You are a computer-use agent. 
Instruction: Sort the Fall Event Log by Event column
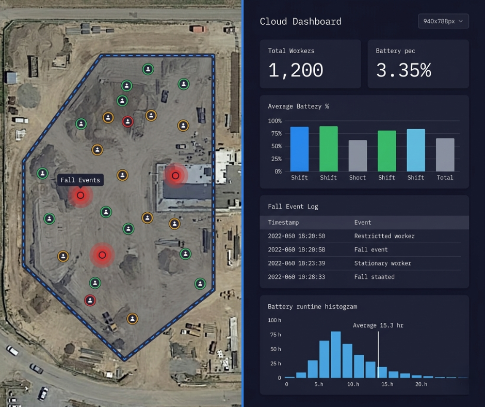[x=362, y=223]
